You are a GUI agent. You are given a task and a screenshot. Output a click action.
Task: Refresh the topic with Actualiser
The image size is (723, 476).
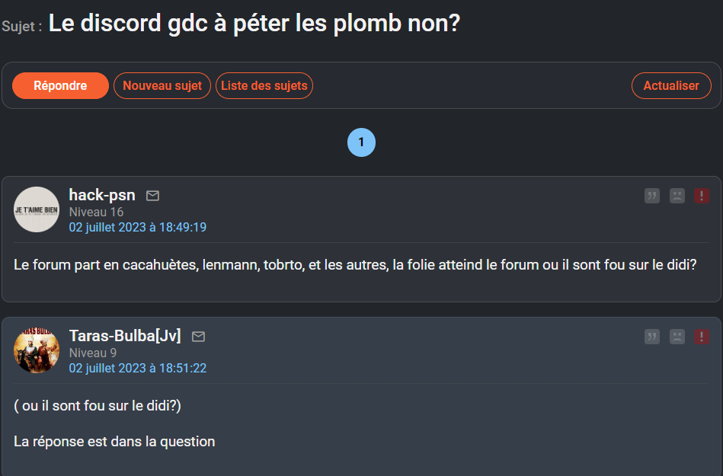click(671, 86)
